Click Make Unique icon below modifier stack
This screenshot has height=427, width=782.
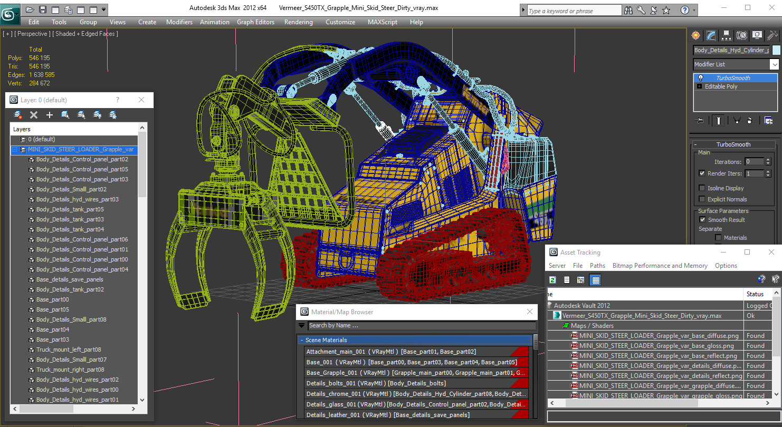pos(737,121)
